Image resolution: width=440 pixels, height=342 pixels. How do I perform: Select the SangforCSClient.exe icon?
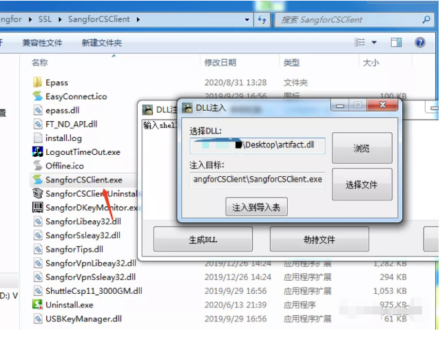pos(37,180)
